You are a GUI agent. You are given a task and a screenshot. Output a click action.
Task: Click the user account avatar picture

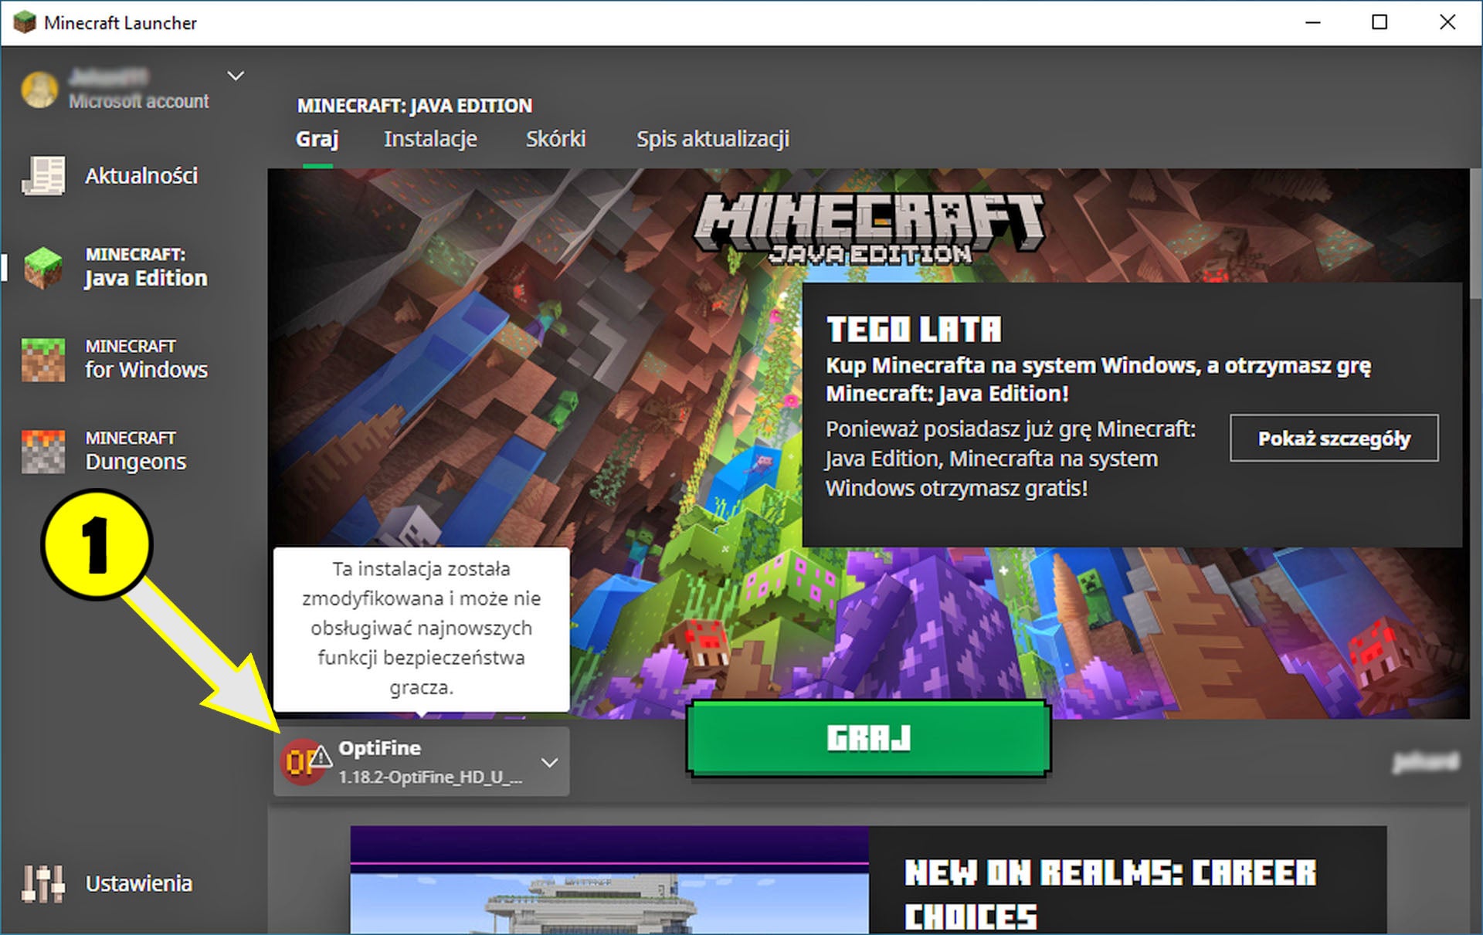point(39,89)
